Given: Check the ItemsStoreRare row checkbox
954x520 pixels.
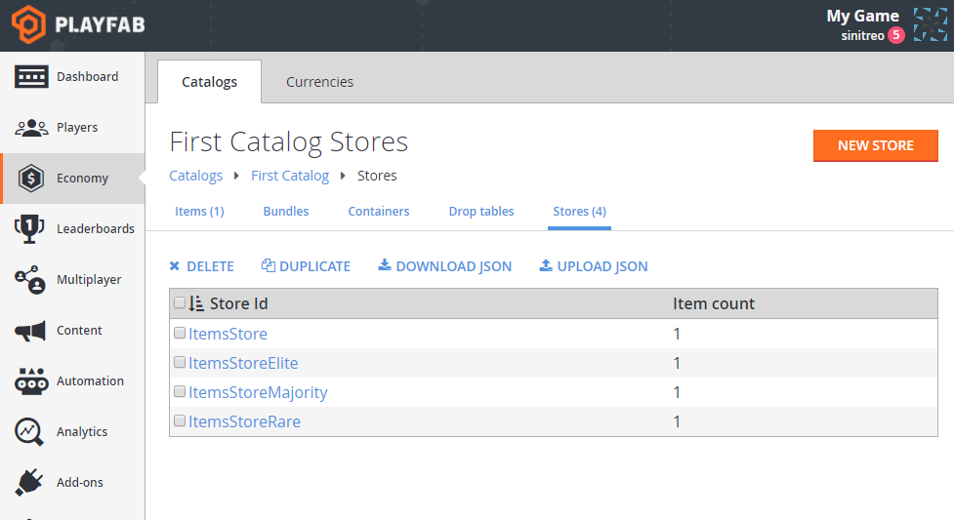Looking at the screenshot, I should [x=180, y=420].
